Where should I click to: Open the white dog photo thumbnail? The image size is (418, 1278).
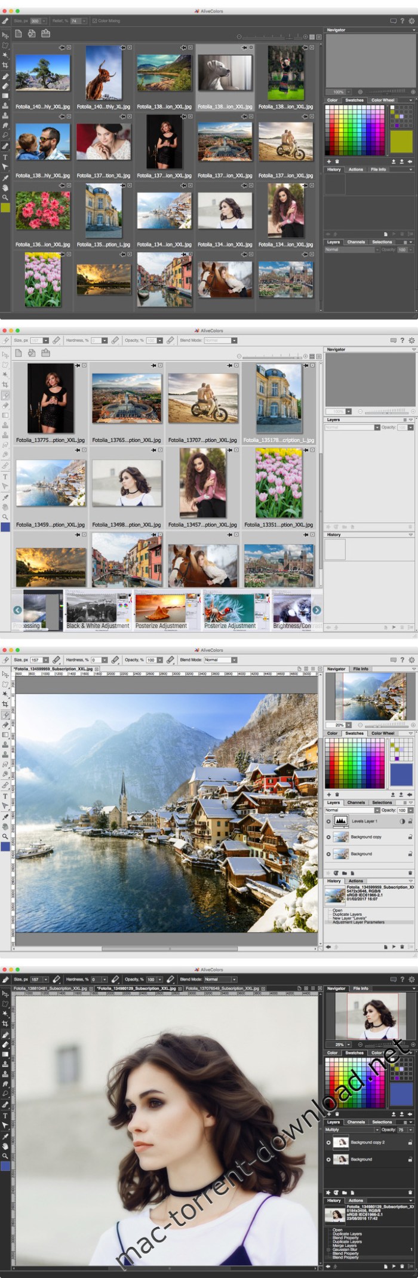tap(225, 73)
